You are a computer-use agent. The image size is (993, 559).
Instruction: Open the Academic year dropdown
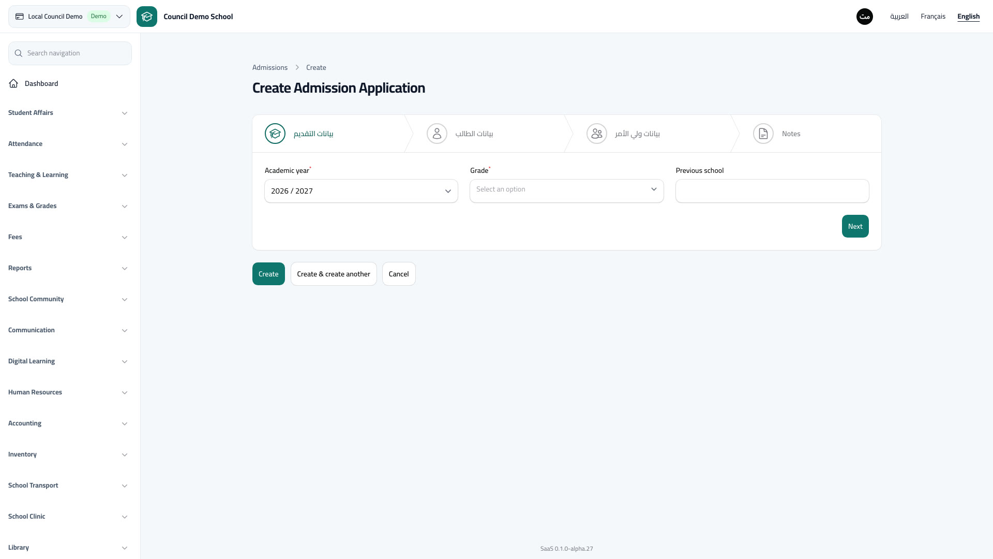[361, 191]
